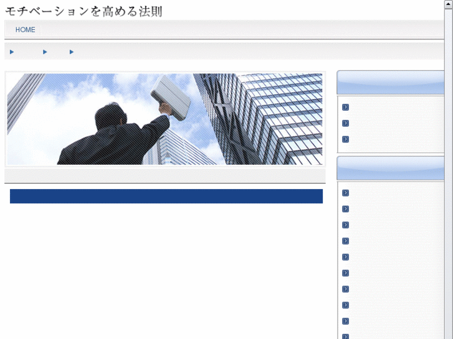Select the second arrow bullet in the upper sidebar box

click(x=345, y=123)
